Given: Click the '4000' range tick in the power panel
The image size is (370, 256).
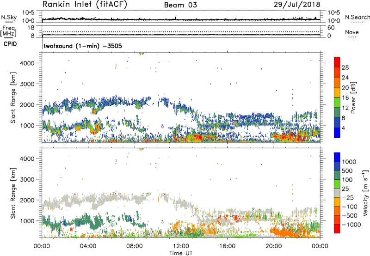Looking at the screenshot, I should click(x=27, y=63).
